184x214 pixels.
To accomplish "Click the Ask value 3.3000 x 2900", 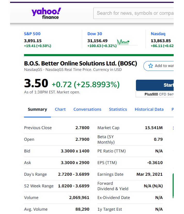I will (75, 163).
